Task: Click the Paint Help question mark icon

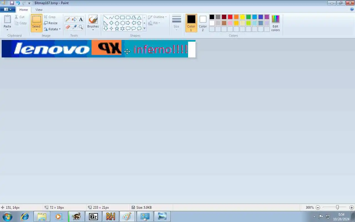Action: point(352,9)
